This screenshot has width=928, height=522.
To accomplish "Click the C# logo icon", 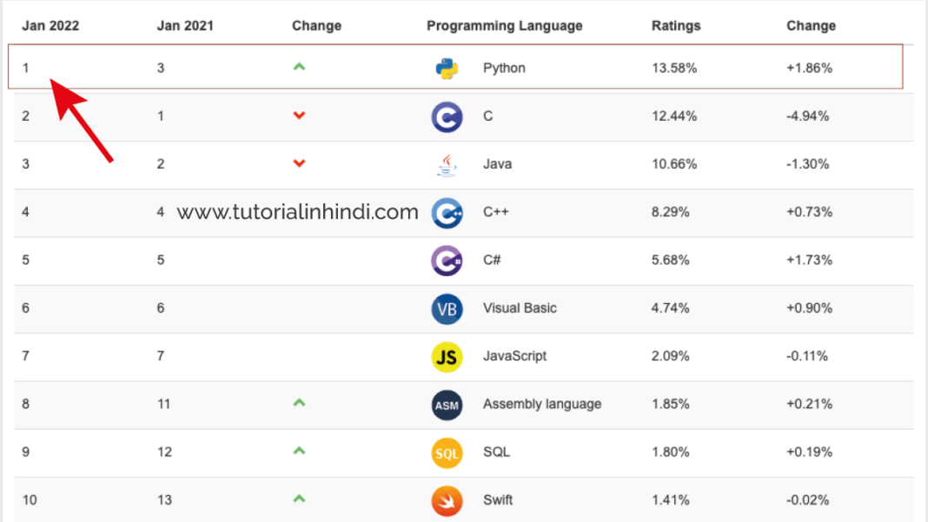I will pyautogui.click(x=447, y=261).
